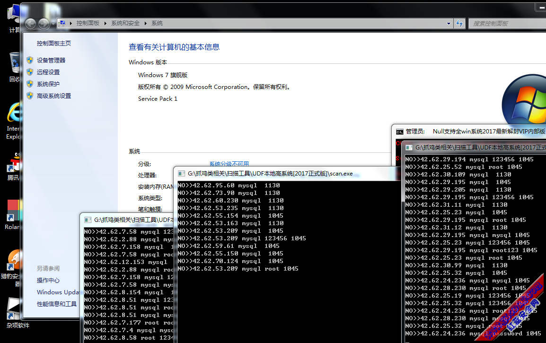Open 设备管理器 from the sidebar
The height and width of the screenshot is (343, 546).
(x=51, y=60)
